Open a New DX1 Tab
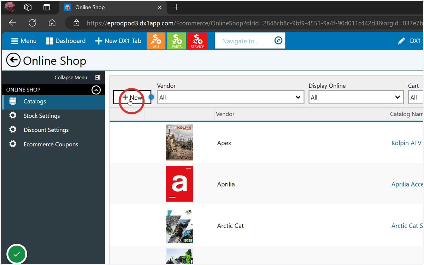This screenshot has height=265, width=424. point(118,41)
